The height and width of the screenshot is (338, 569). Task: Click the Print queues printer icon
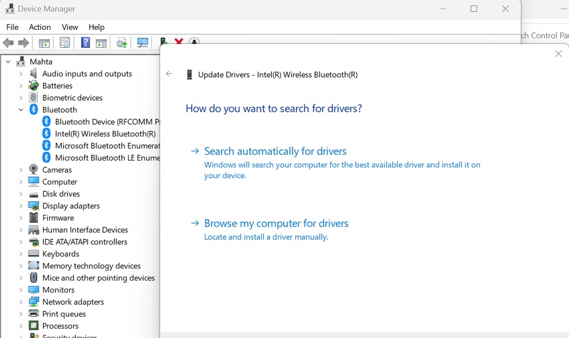(x=33, y=313)
